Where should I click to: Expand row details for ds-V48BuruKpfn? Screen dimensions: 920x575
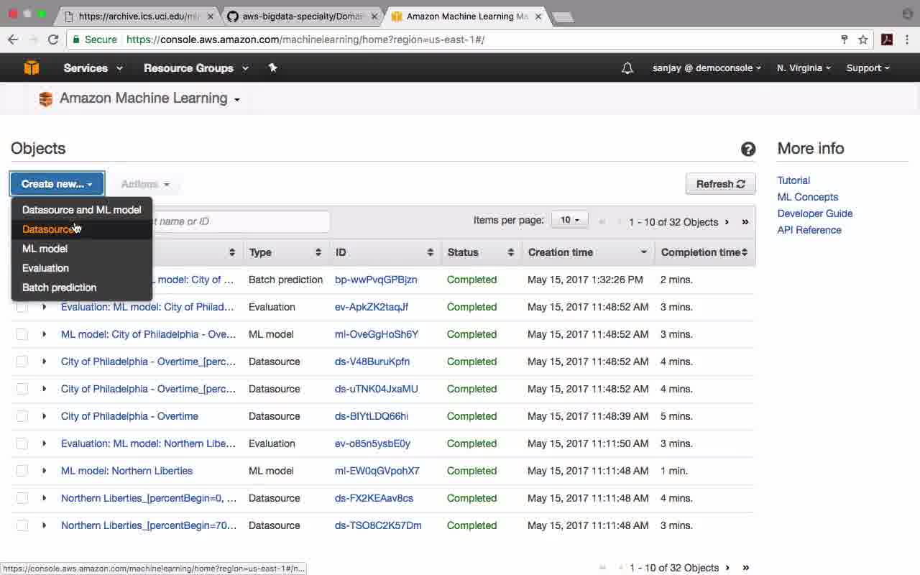[44, 362]
